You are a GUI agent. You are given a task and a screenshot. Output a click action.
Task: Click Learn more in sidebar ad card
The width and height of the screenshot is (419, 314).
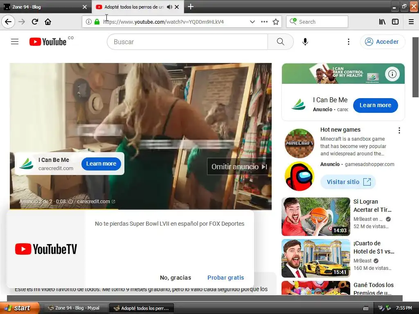(376, 105)
